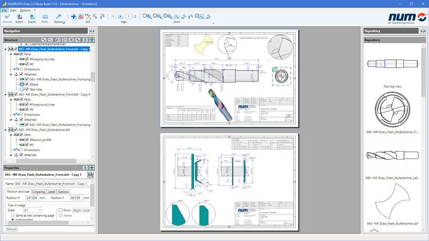Collapse the #Section_profile parent Parts node
The width and height of the screenshot is (429, 241).
(x=10, y=134)
